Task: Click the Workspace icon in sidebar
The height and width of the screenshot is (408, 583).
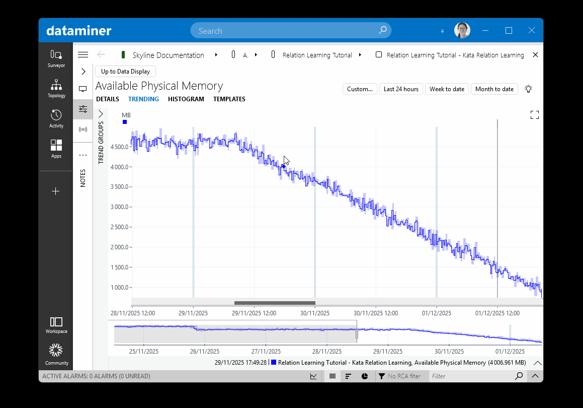Action: coord(56,325)
